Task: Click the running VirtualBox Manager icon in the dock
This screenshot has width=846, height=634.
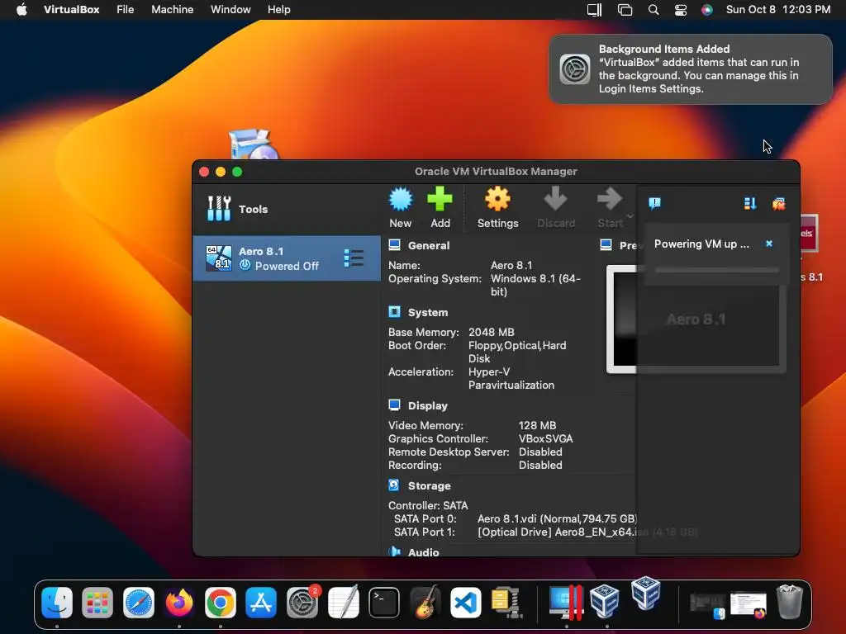Action: [604, 601]
